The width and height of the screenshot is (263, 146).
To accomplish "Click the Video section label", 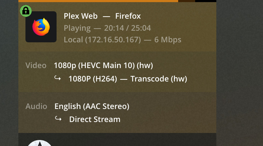I will pos(36,65).
